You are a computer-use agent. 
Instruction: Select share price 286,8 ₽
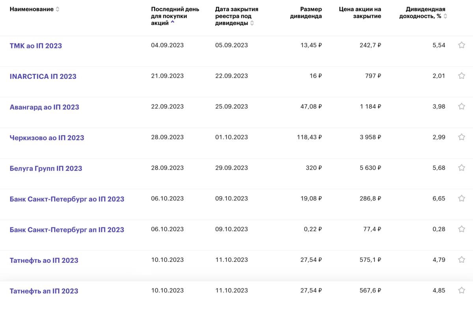(x=370, y=199)
